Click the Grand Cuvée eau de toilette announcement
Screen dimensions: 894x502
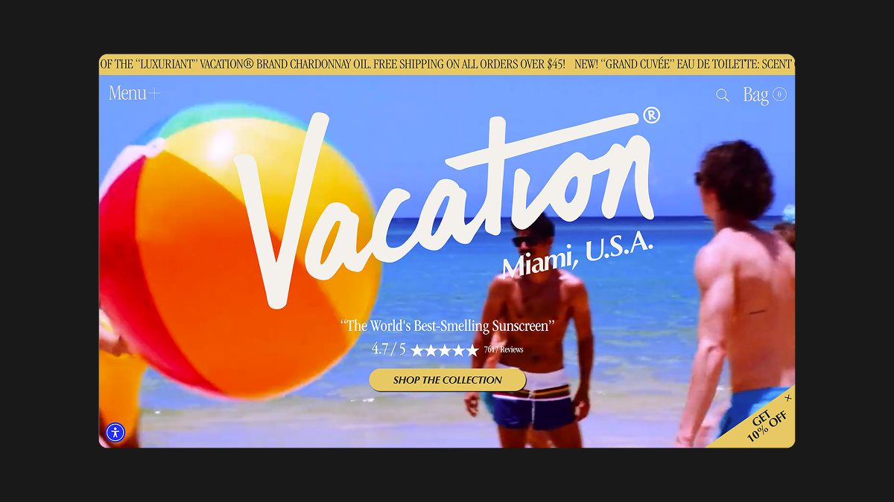[x=685, y=65]
